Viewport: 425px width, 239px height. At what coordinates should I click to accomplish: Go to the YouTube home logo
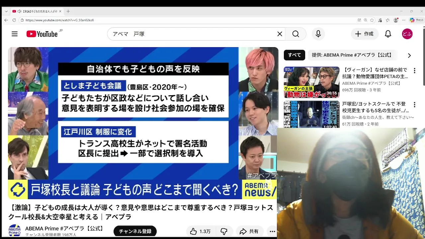click(x=42, y=34)
